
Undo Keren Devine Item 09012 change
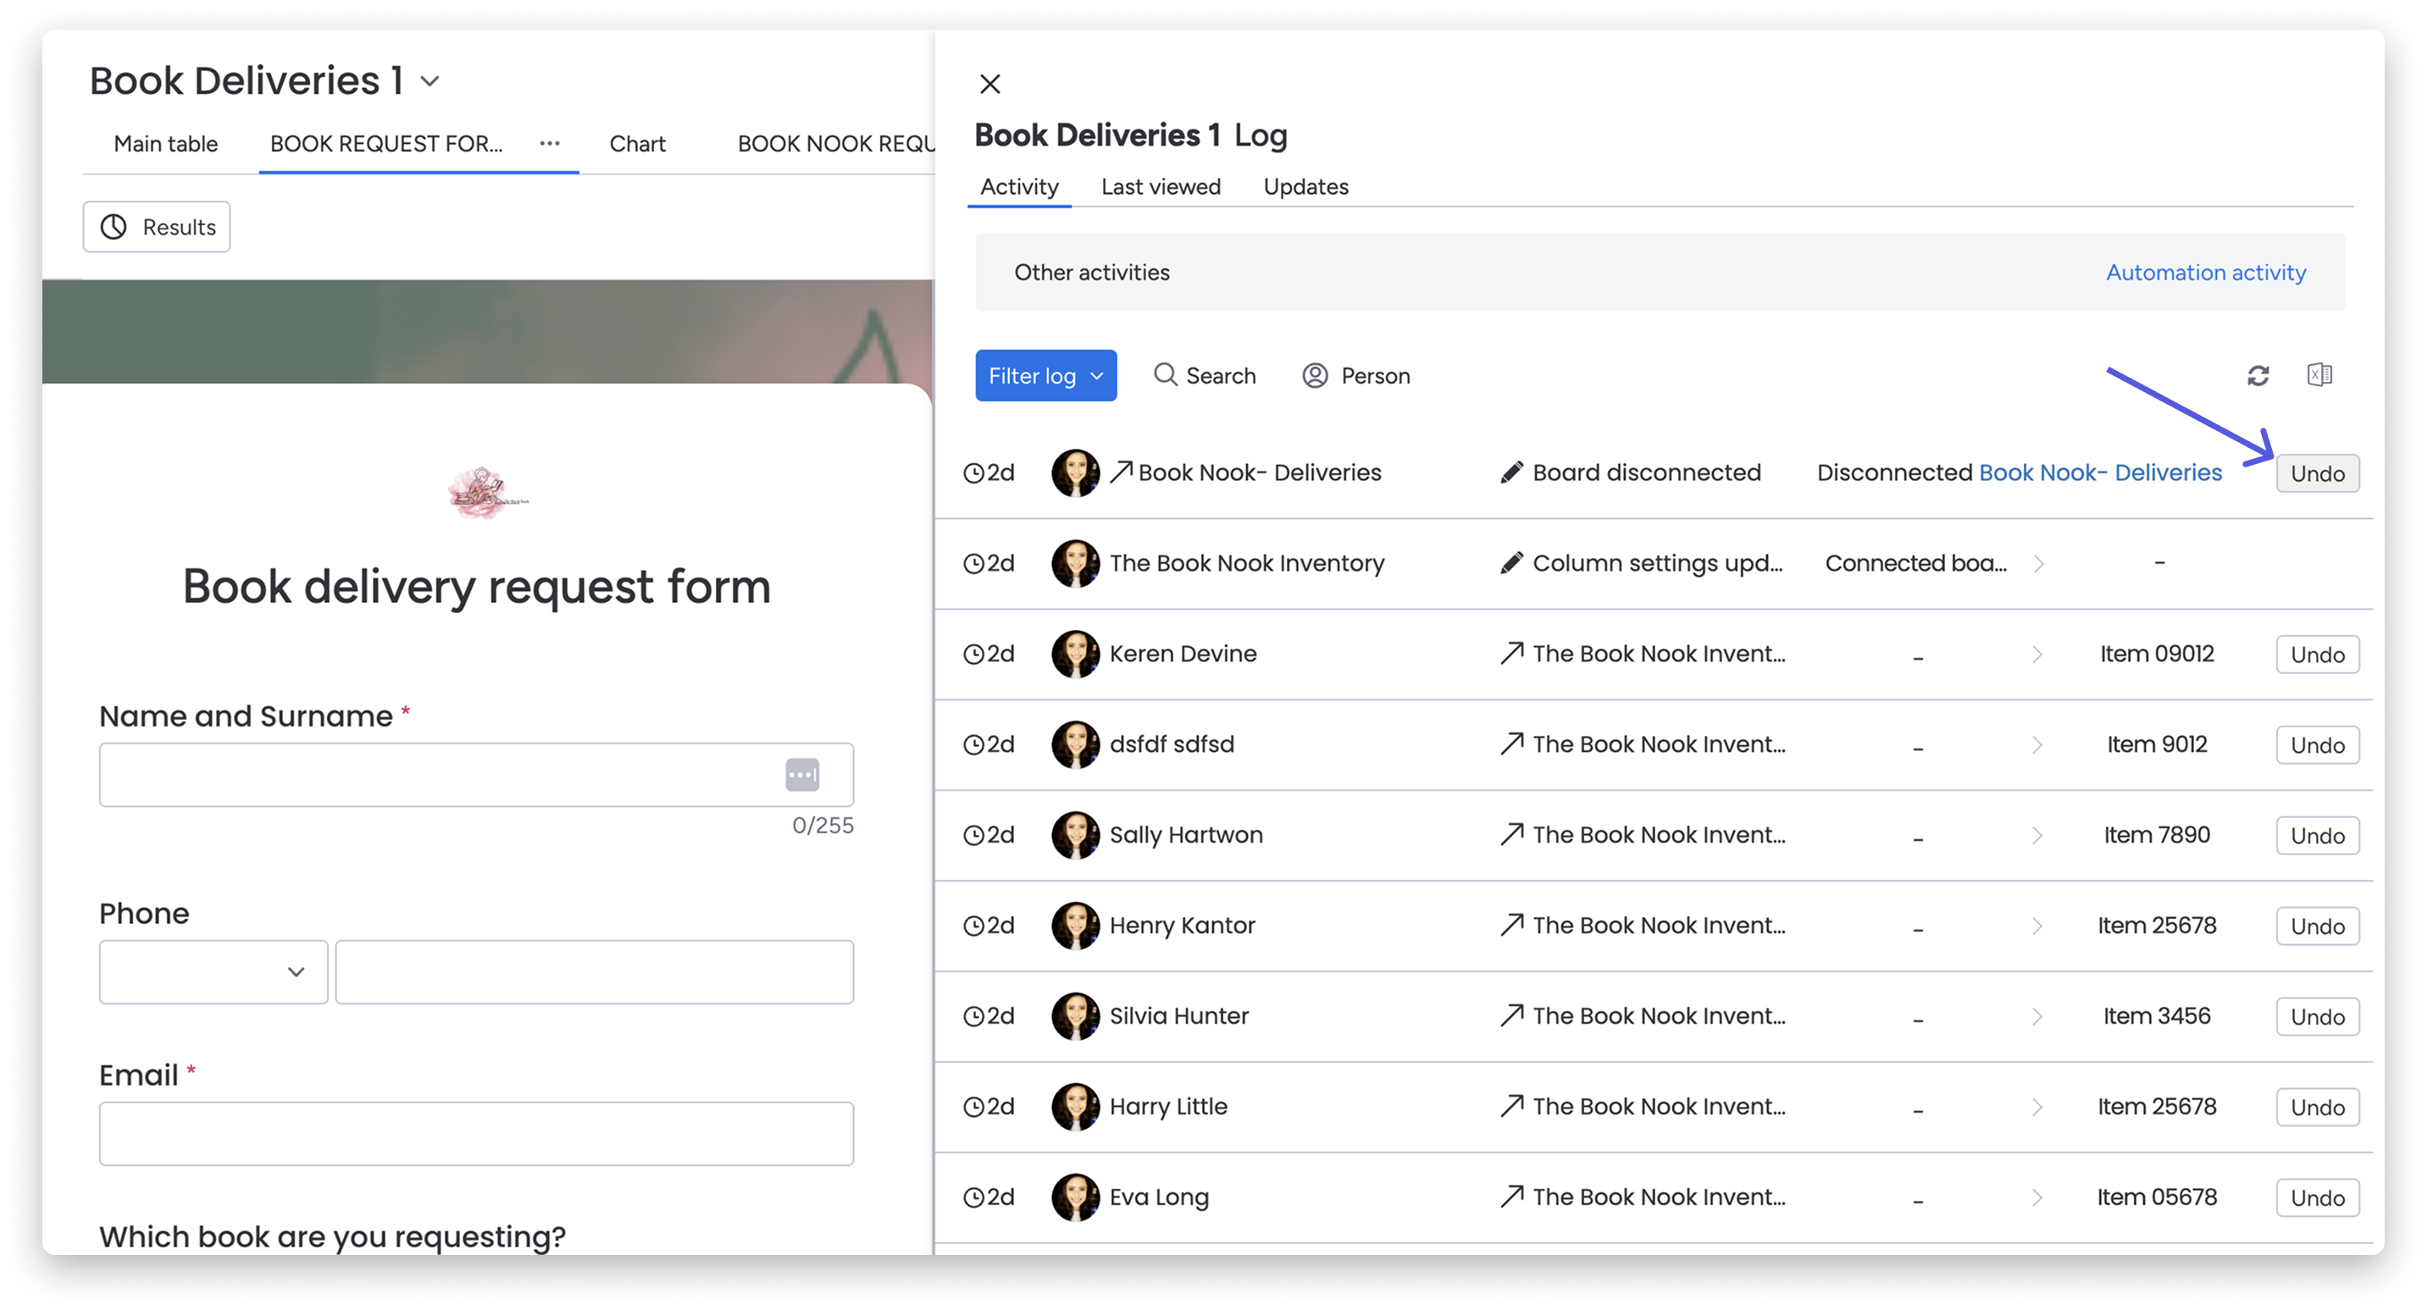pyautogui.click(x=2317, y=655)
